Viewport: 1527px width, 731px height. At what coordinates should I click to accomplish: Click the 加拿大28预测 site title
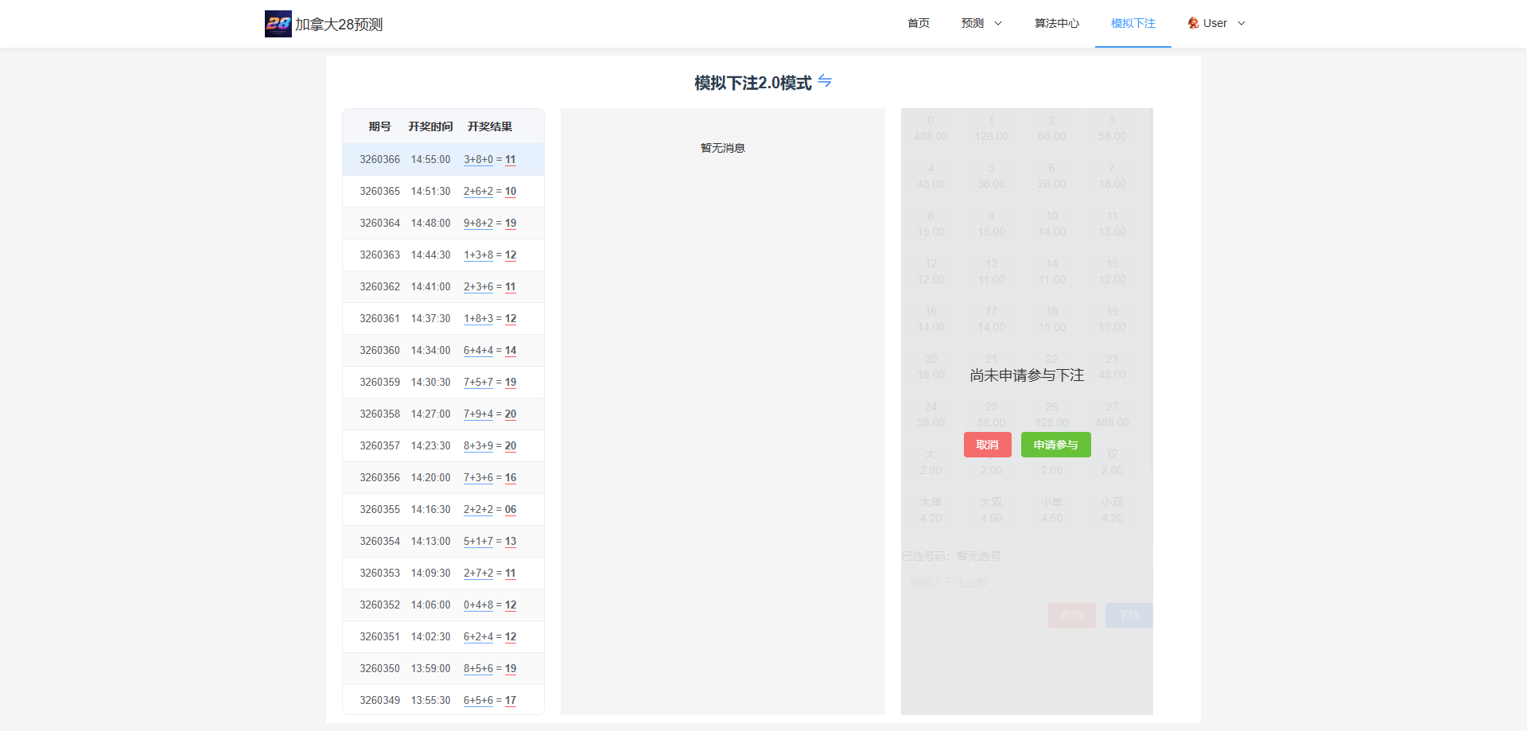(339, 25)
